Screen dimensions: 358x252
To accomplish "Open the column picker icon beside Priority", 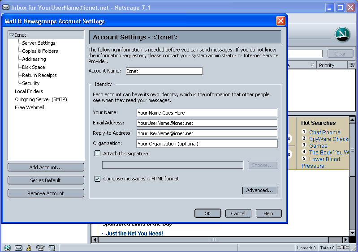I will 352,65.
